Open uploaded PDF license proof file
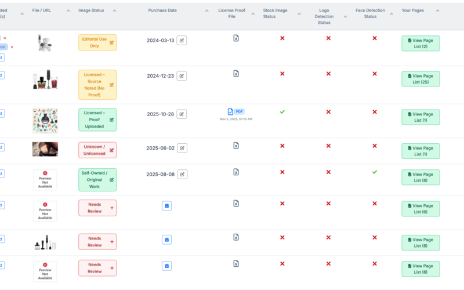Screen dimensions: 464x290 236,111
